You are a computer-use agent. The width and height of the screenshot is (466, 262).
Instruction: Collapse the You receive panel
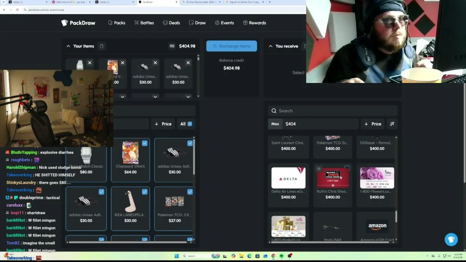(270, 46)
